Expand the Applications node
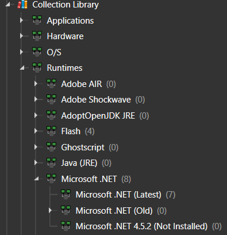The height and width of the screenshot is (235, 227). [21, 20]
